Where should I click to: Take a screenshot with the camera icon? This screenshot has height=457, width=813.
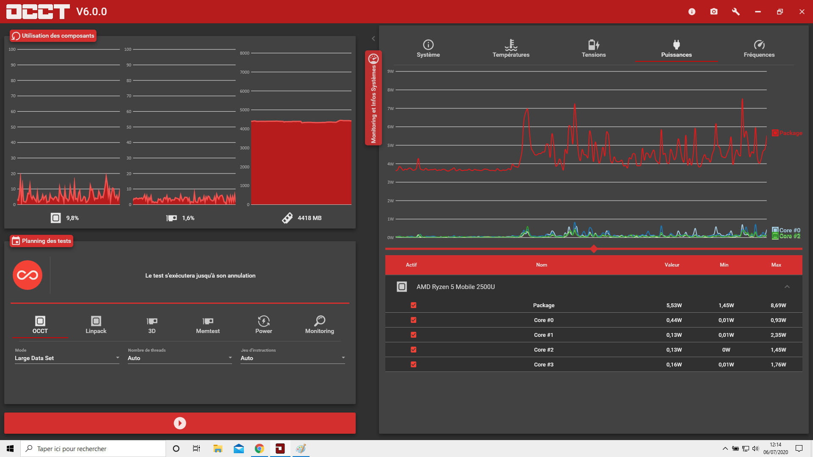point(714,11)
